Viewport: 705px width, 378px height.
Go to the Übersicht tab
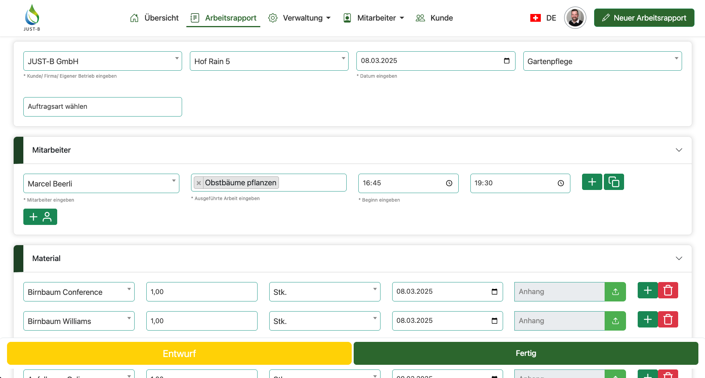coord(154,18)
